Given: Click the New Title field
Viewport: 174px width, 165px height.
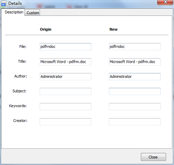Looking at the screenshot, I should click(x=135, y=62).
